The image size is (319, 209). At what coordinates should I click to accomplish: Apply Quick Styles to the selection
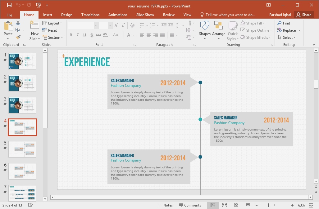232,30
